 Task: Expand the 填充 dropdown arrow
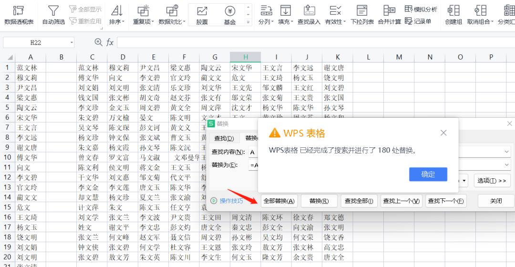(x=292, y=21)
